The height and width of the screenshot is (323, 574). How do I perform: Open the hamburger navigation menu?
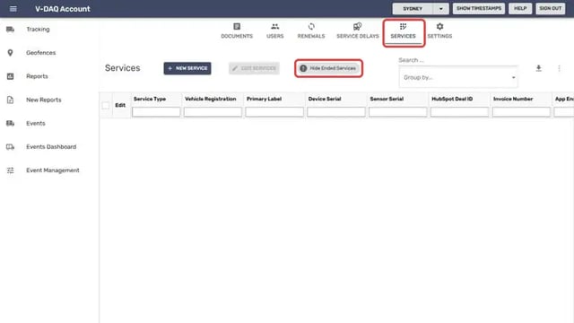[13, 9]
